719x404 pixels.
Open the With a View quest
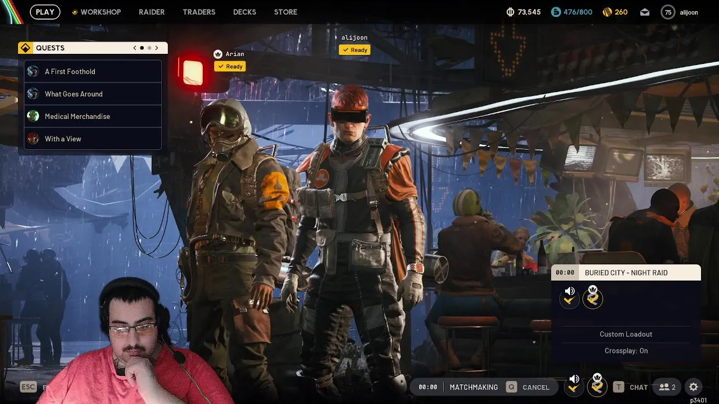coord(93,139)
